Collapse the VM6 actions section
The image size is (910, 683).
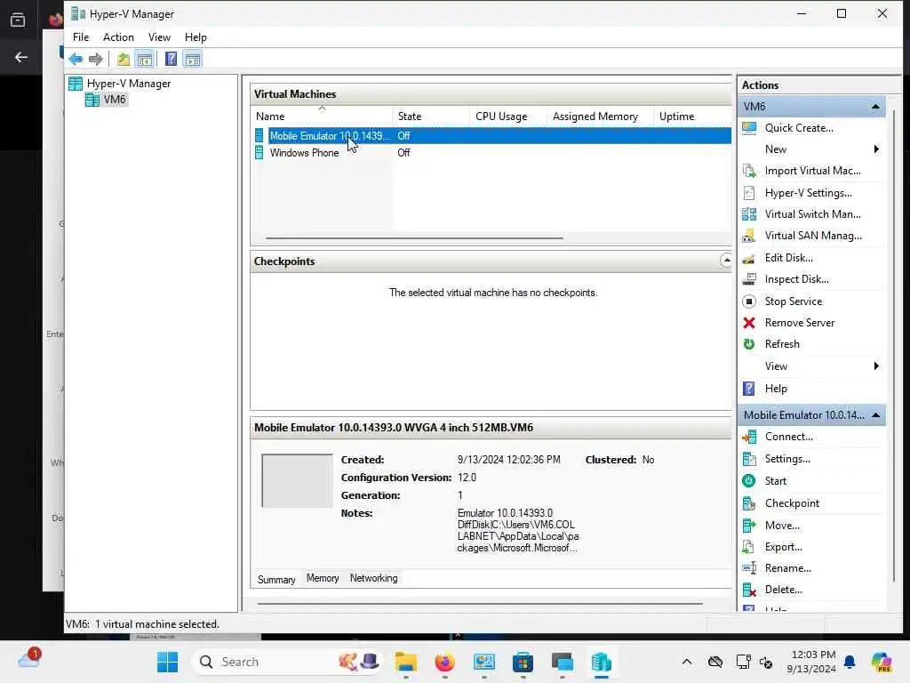pos(875,107)
